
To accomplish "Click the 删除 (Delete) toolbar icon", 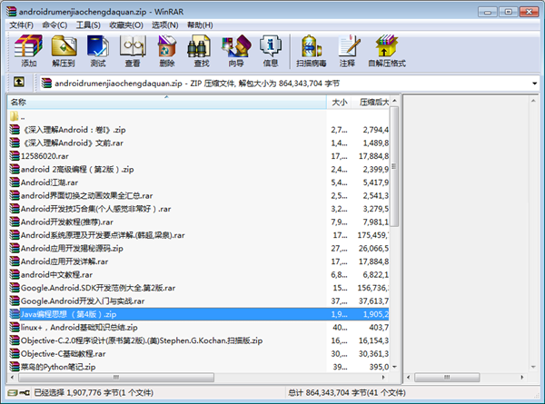I will click(167, 45).
